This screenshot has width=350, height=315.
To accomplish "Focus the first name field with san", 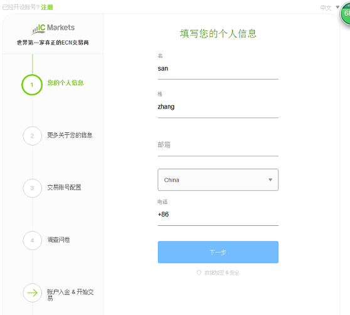I will (218, 69).
